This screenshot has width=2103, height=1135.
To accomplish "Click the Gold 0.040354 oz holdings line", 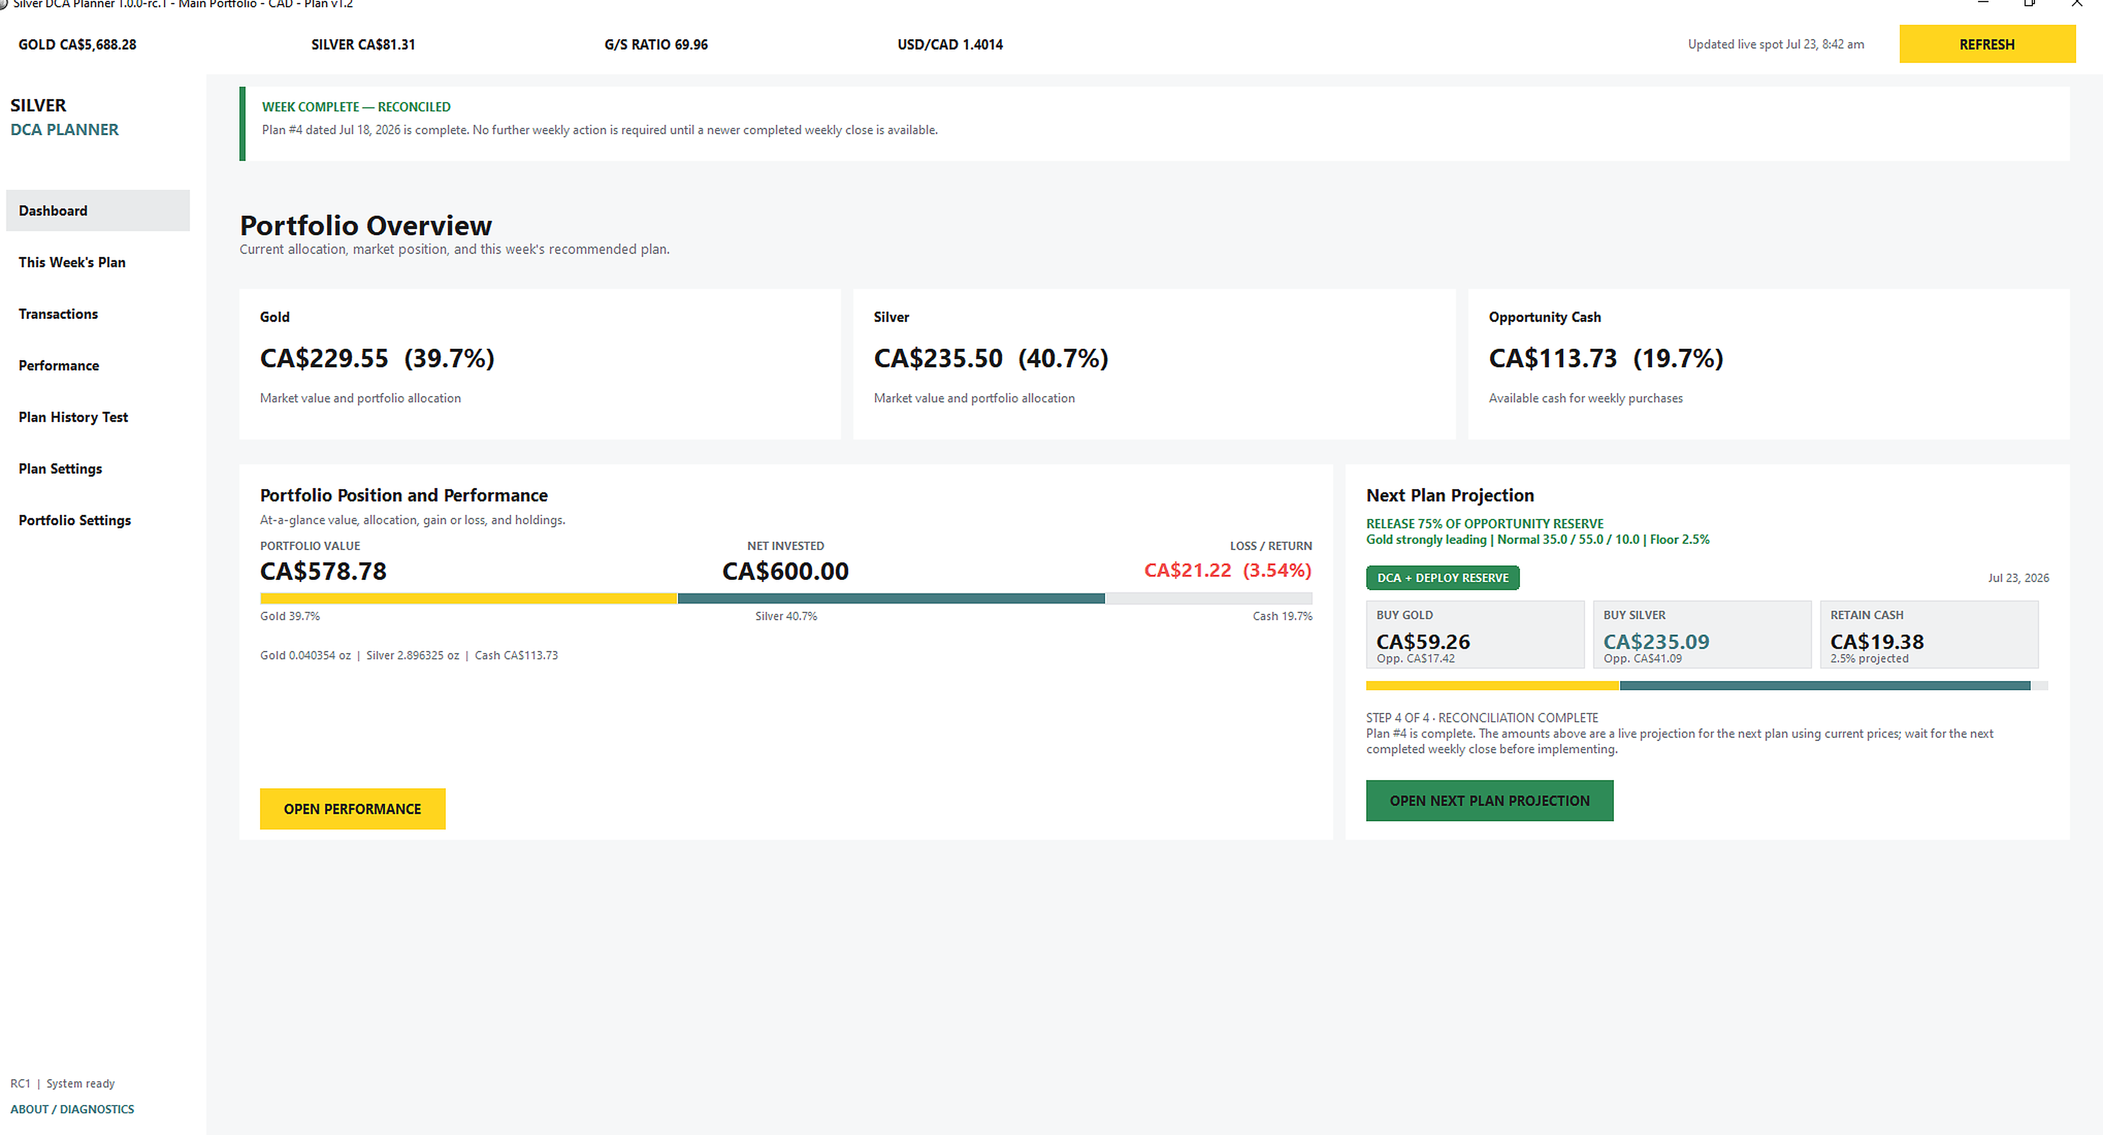I will coord(409,655).
